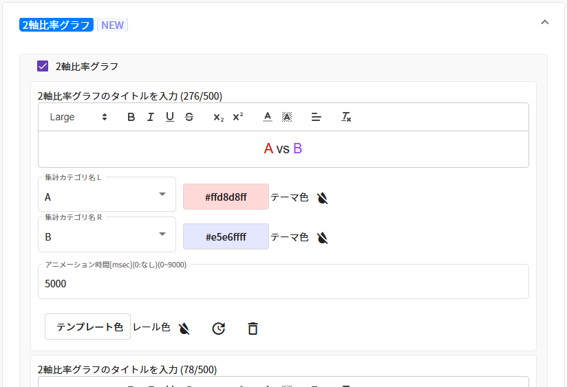Toggle bold formatting
The width and height of the screenshot is (567, 387).
coord(131,117)
